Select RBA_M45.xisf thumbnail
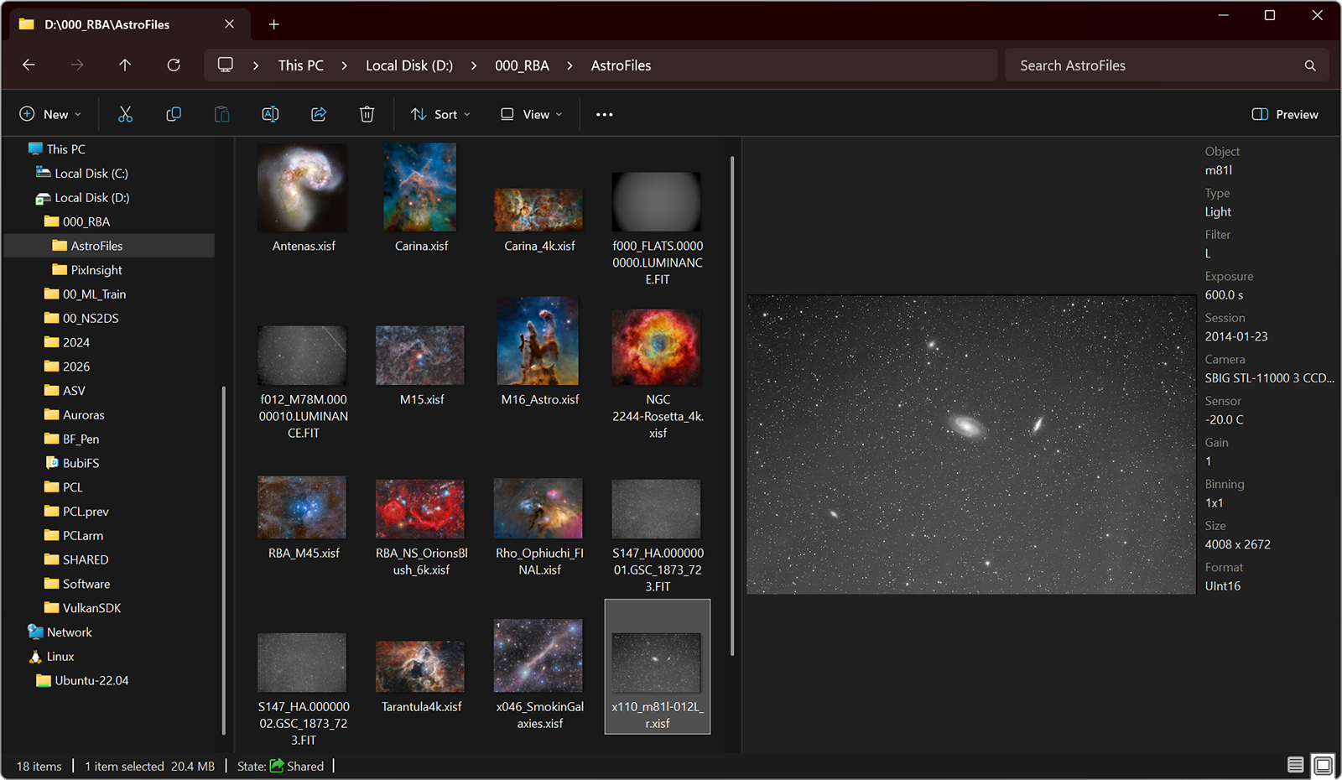Viewport: 1342px width, 780px height. (302, 507)
